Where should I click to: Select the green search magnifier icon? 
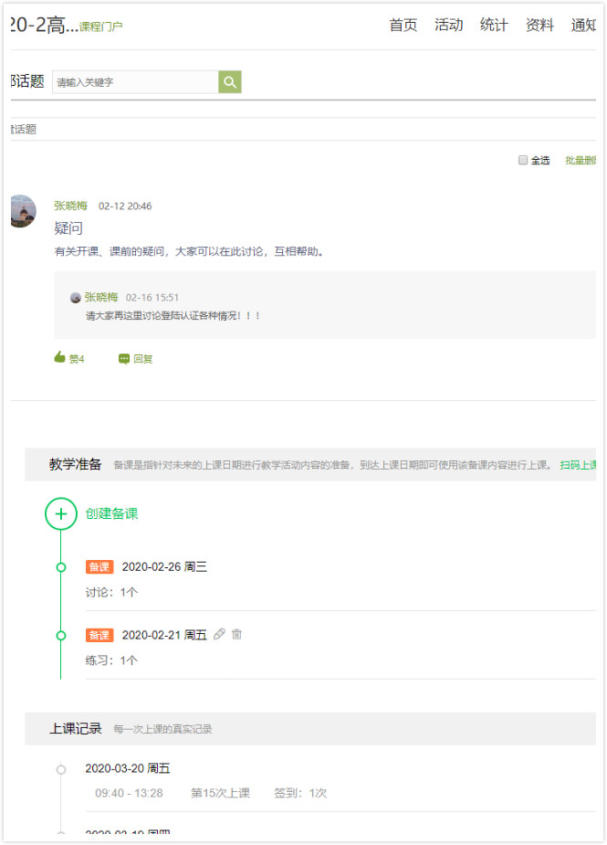[229, 81]
